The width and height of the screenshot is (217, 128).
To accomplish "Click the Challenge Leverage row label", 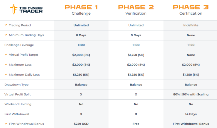I will click(19, 45).
